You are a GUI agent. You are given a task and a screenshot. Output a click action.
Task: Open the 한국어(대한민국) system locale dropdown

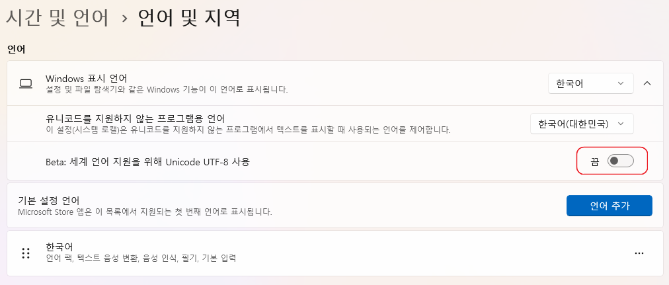pyautogui.click(x=582, y=124)
